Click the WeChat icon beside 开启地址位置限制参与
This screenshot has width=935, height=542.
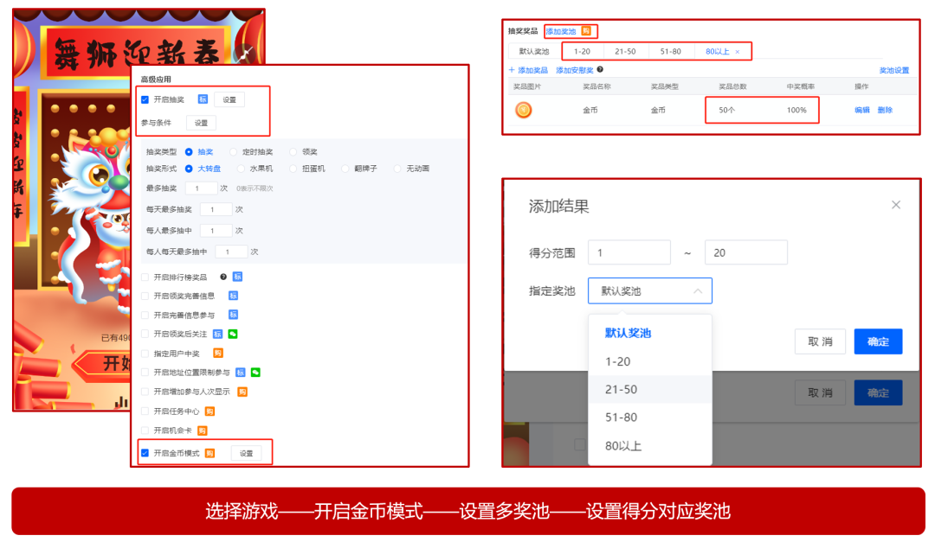click(255, 373)
